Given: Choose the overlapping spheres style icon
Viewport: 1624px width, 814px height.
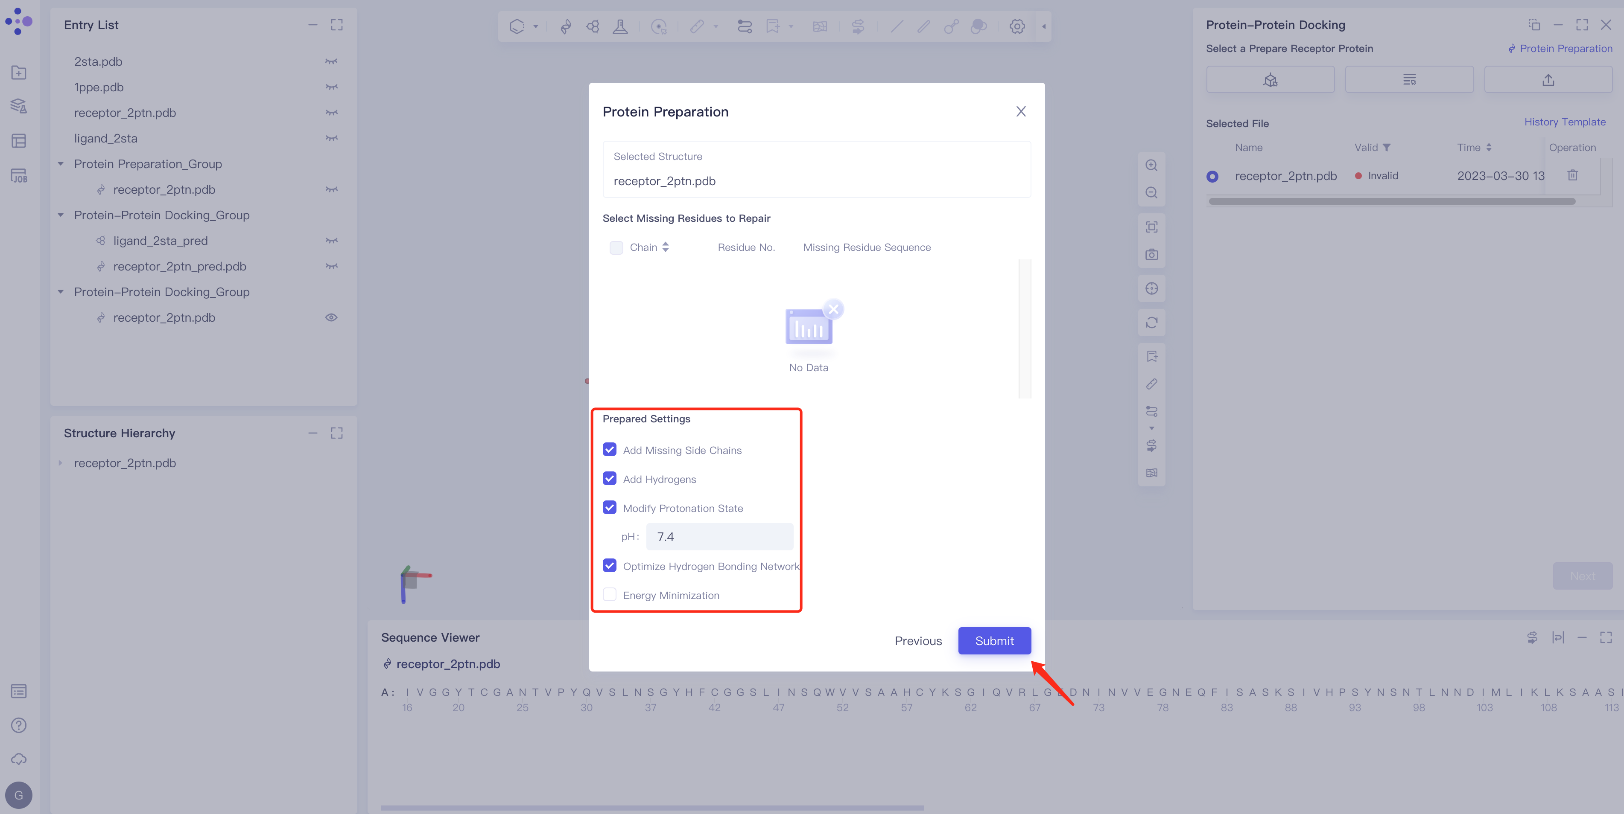Looking at the screenshot, I should point(978,26).
